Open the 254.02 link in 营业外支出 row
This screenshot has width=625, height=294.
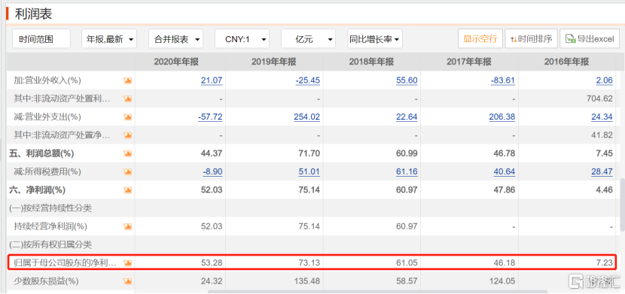click(x=307, y=117)
